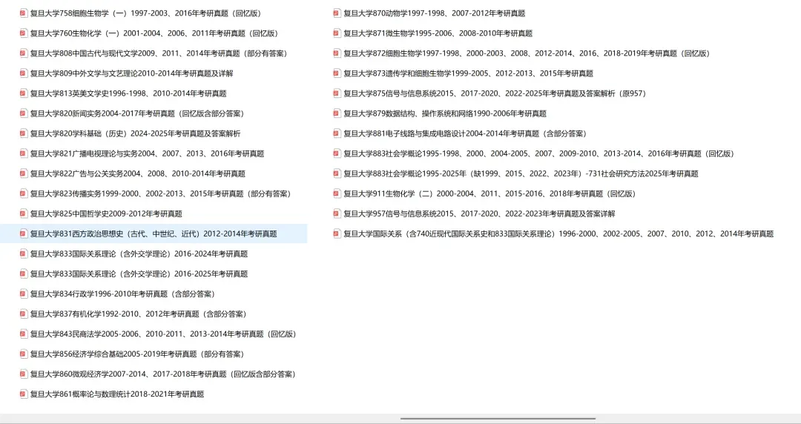Select PDF icon for 复旦大学809中外文学与文艺理论
Viewport: 801px width, 424px height.
click(x=24, y=73)
